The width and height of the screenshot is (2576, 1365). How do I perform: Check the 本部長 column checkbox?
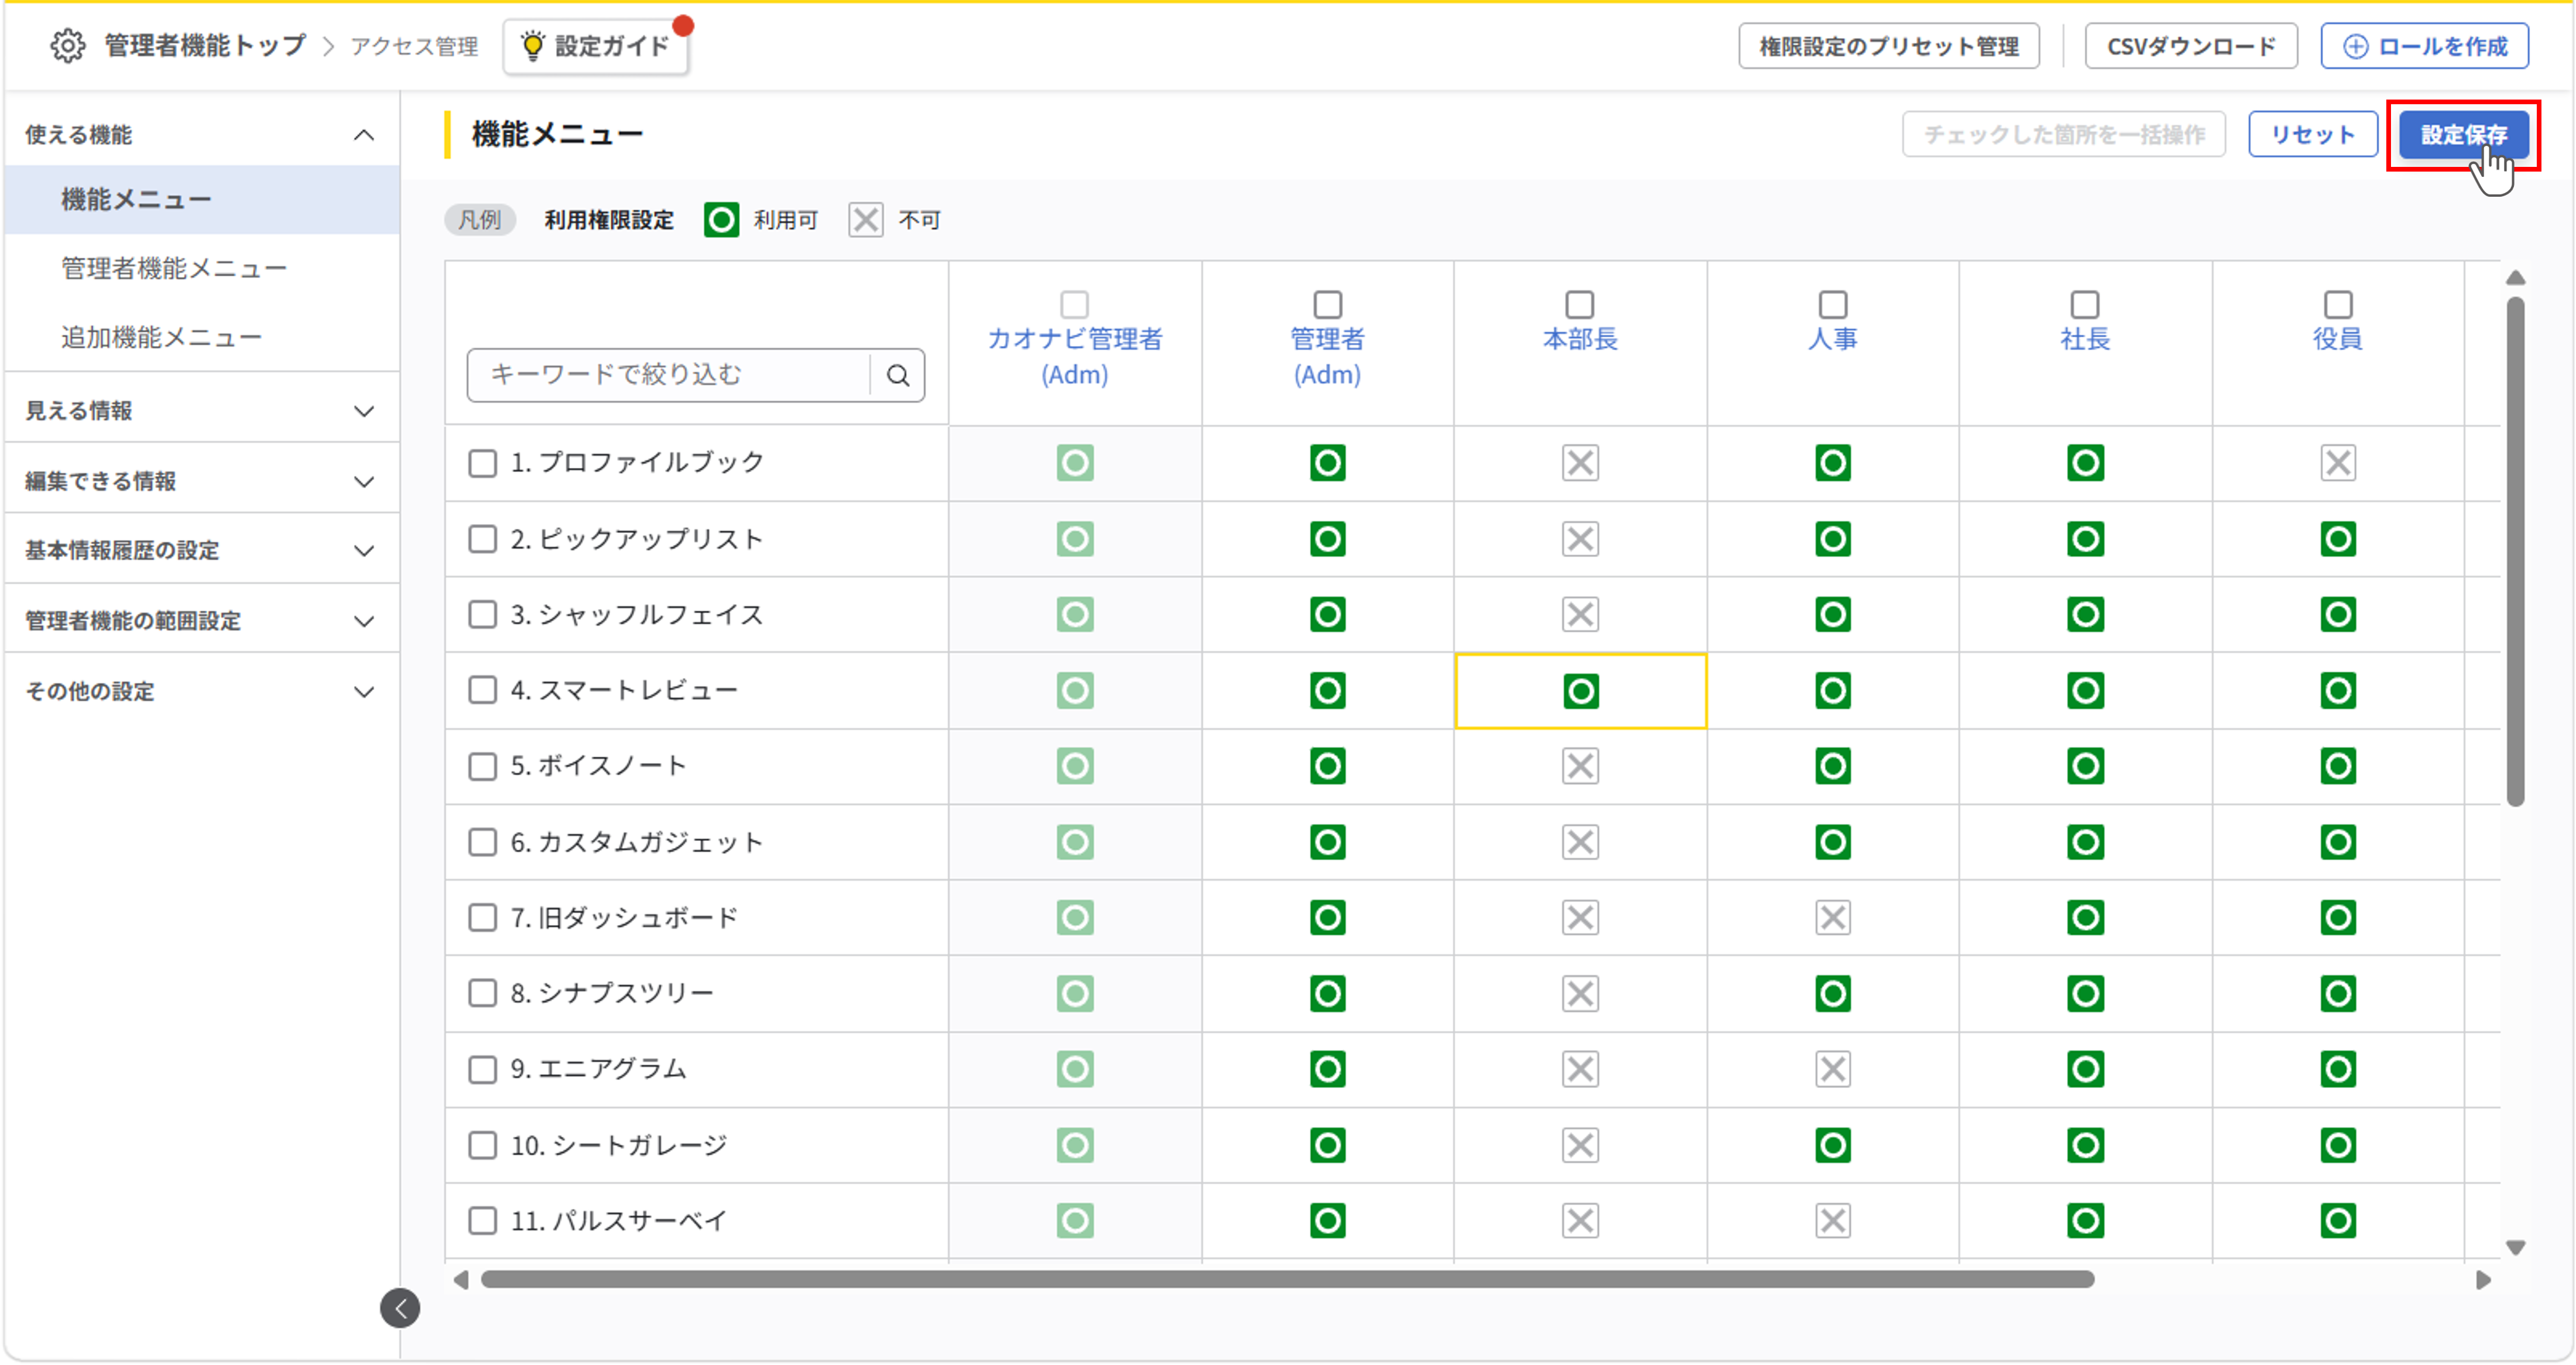[1580, 304]
